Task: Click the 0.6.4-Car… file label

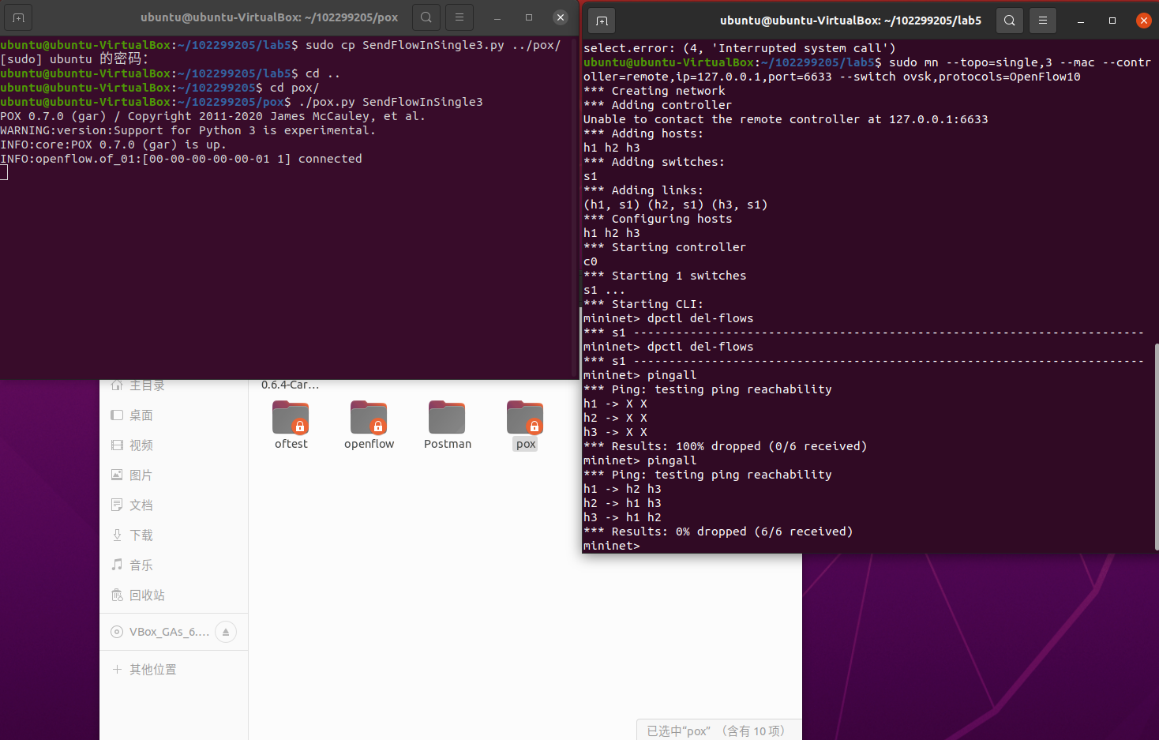Action: (290, 385)
